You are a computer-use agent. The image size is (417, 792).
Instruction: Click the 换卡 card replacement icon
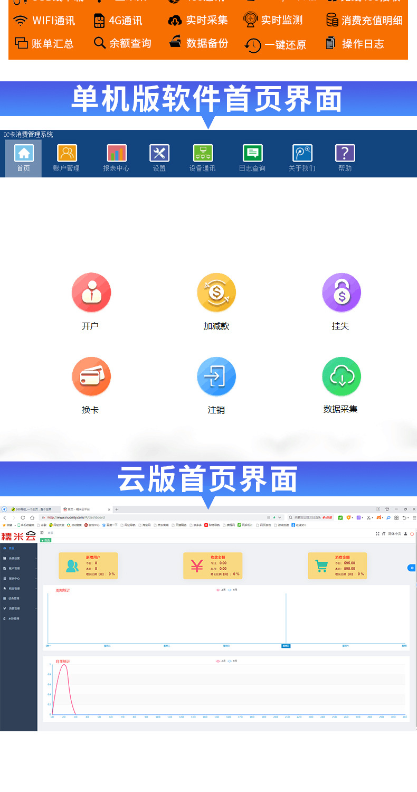(x=91, y=376)
